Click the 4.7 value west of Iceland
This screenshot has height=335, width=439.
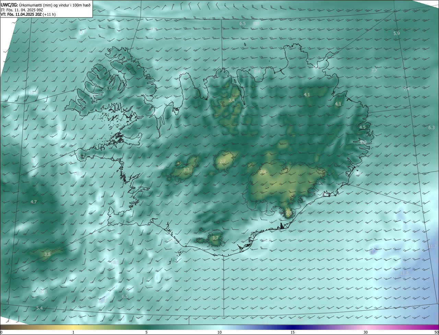coord(34,202)
